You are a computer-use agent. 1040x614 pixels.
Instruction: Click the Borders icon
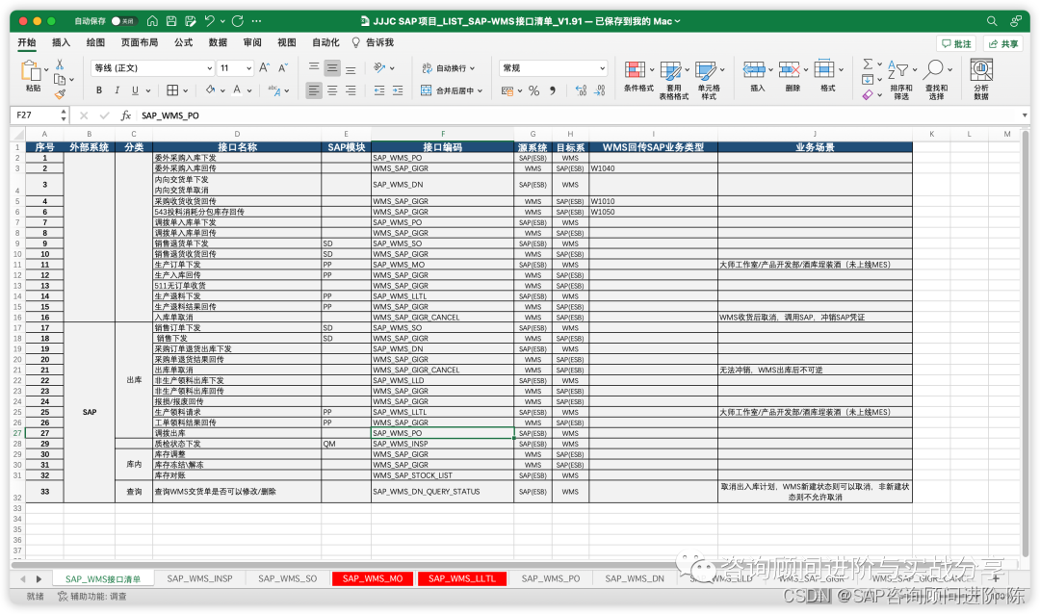[172, 90]
